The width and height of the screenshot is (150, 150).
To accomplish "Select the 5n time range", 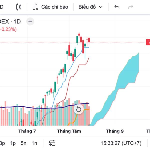I will coord(23,143).
